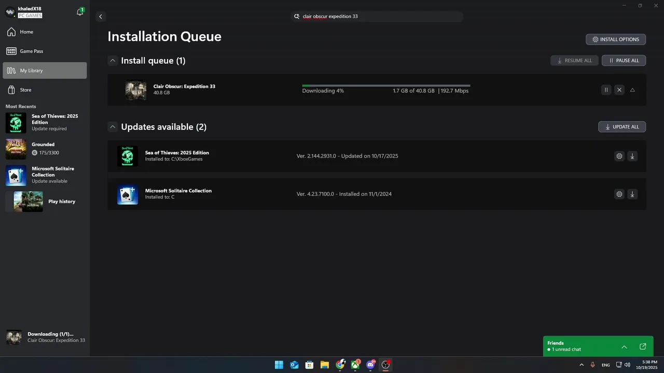The image size is (664, 373).
Task: Open Grounded in Most Recents
Action: coord(45,149)
